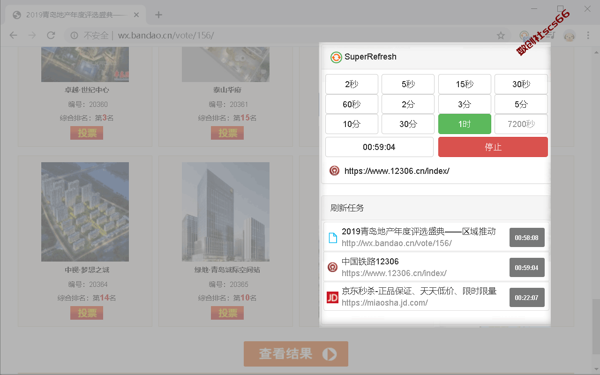Open the 绿地·青岛城际空间站 thumbnail image
Image resolution: width=600 pixels, height=375 pixels.
tap(225, 212)
